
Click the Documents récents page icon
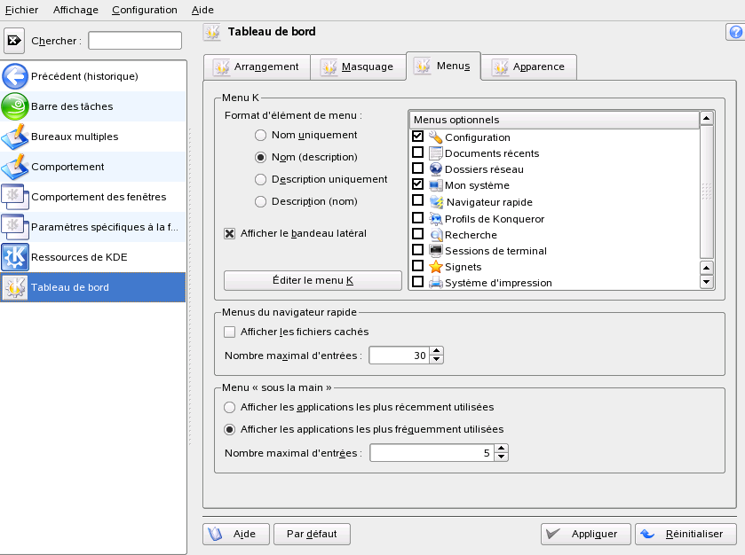tap(435, 153)
